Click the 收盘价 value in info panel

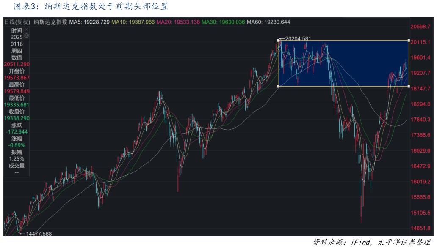pos(17,118)
